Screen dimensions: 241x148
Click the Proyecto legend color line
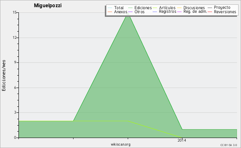point(210,8)
